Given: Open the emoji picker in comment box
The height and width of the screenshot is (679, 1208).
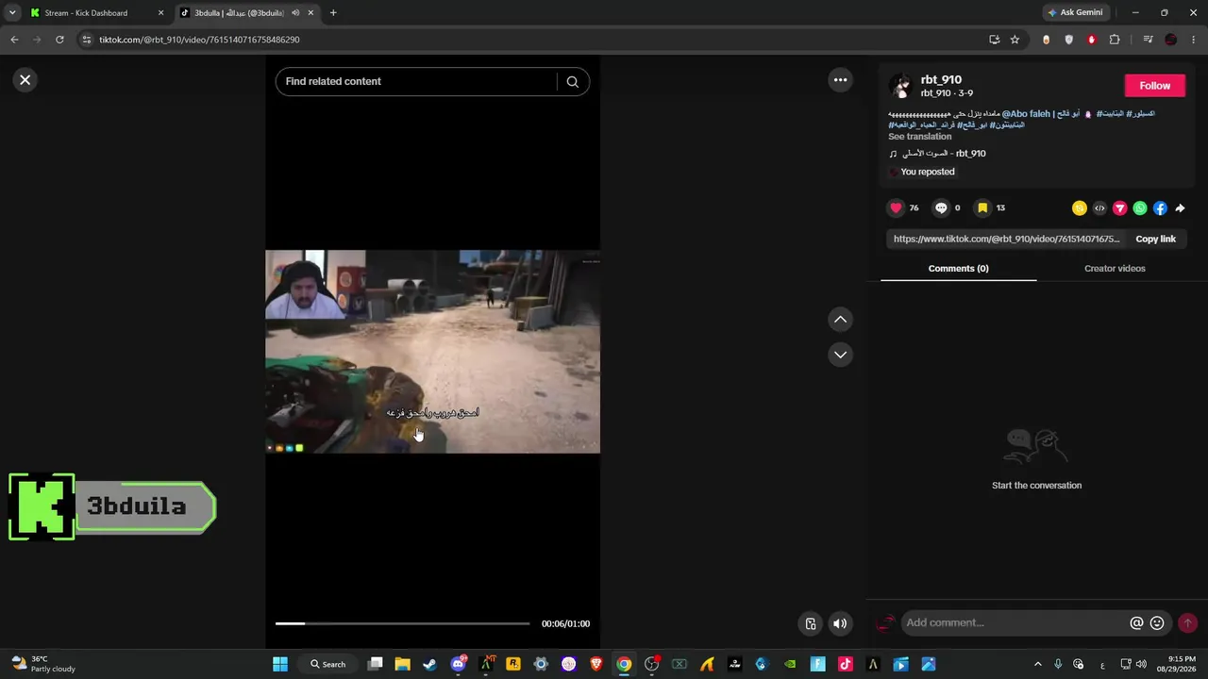Looking at the screenshot, I should (1157, 623).
